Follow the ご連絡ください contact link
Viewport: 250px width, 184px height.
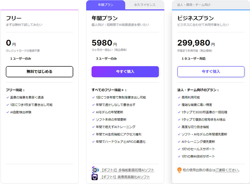(227, 170)
